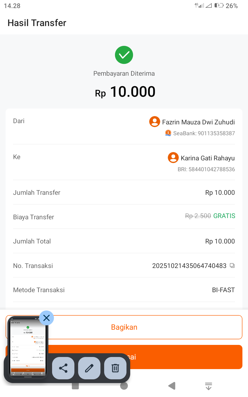
Task: Tap the GRATIS transfer fee label
Action: pos(224,216)
